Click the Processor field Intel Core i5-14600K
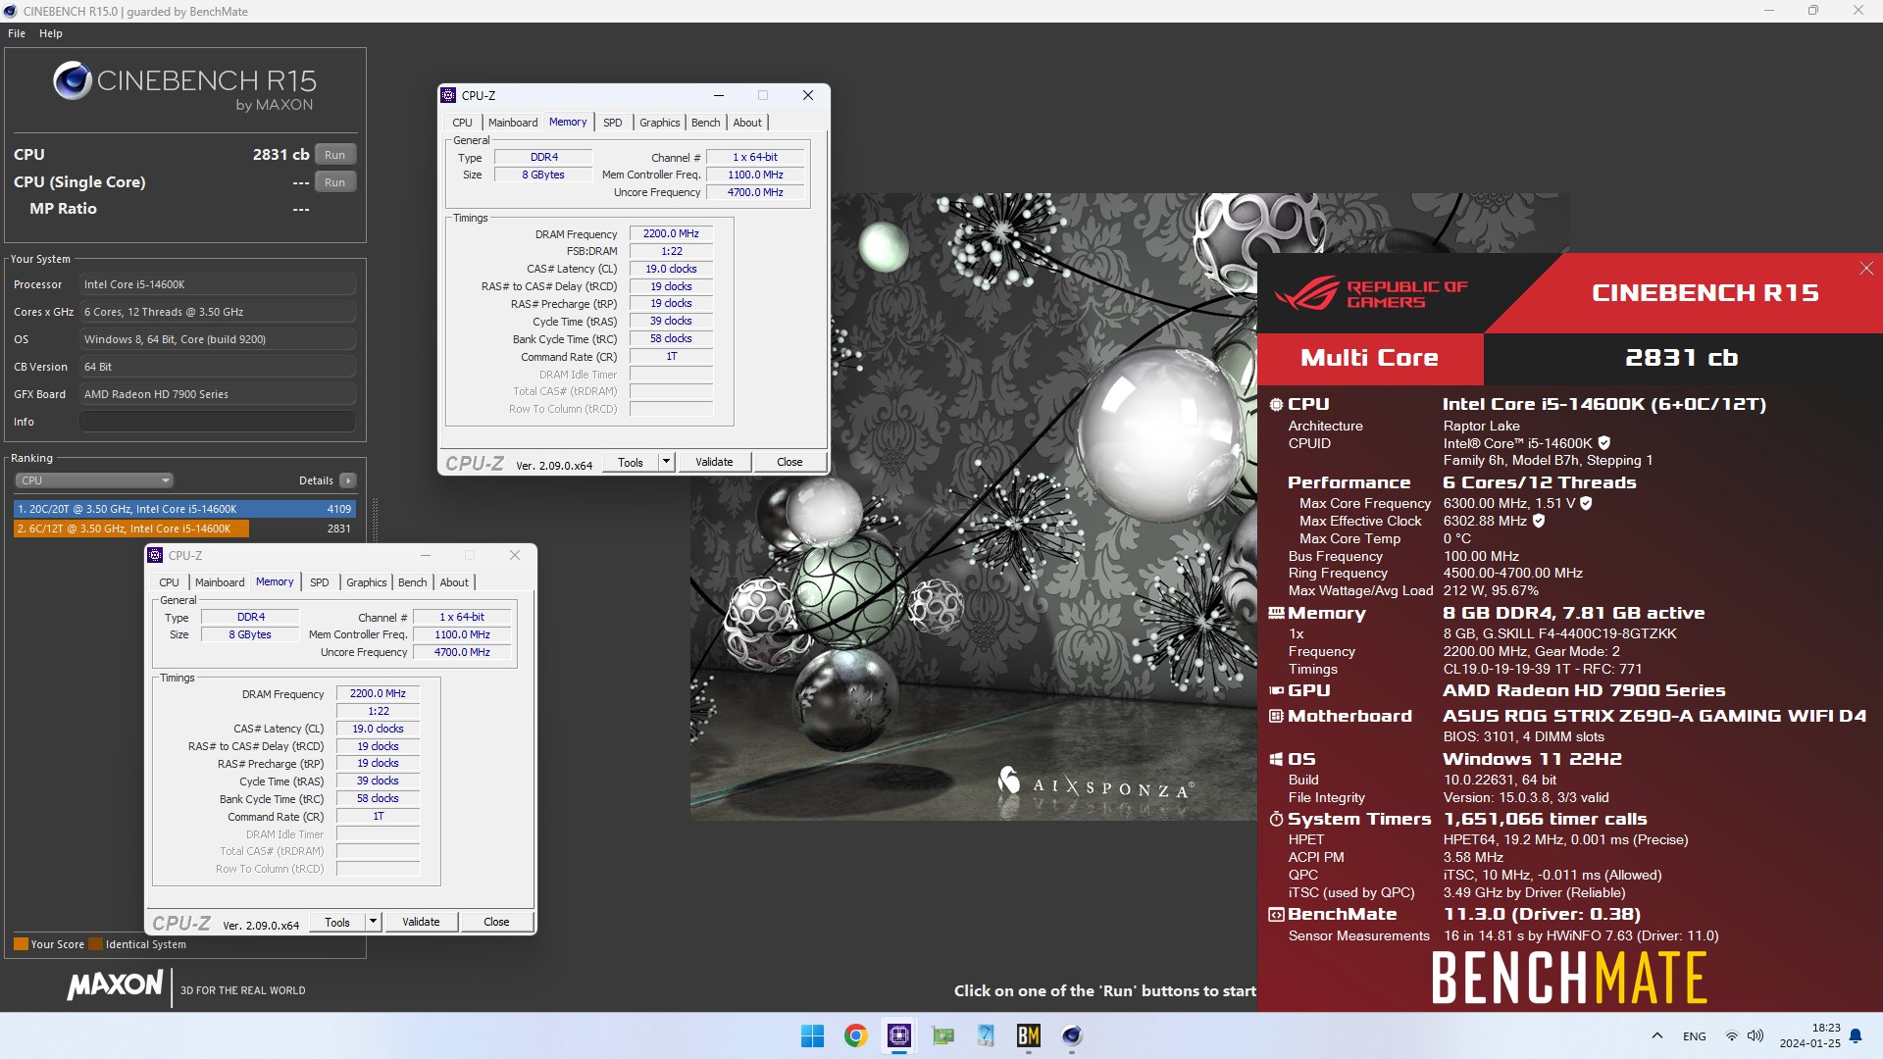Viewport: 1883px width, 1059px height. click(x=217, y=284)
